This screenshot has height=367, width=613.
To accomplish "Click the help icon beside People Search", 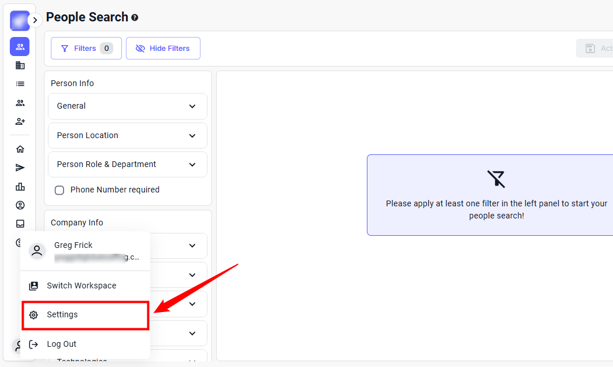I will 135,18.
